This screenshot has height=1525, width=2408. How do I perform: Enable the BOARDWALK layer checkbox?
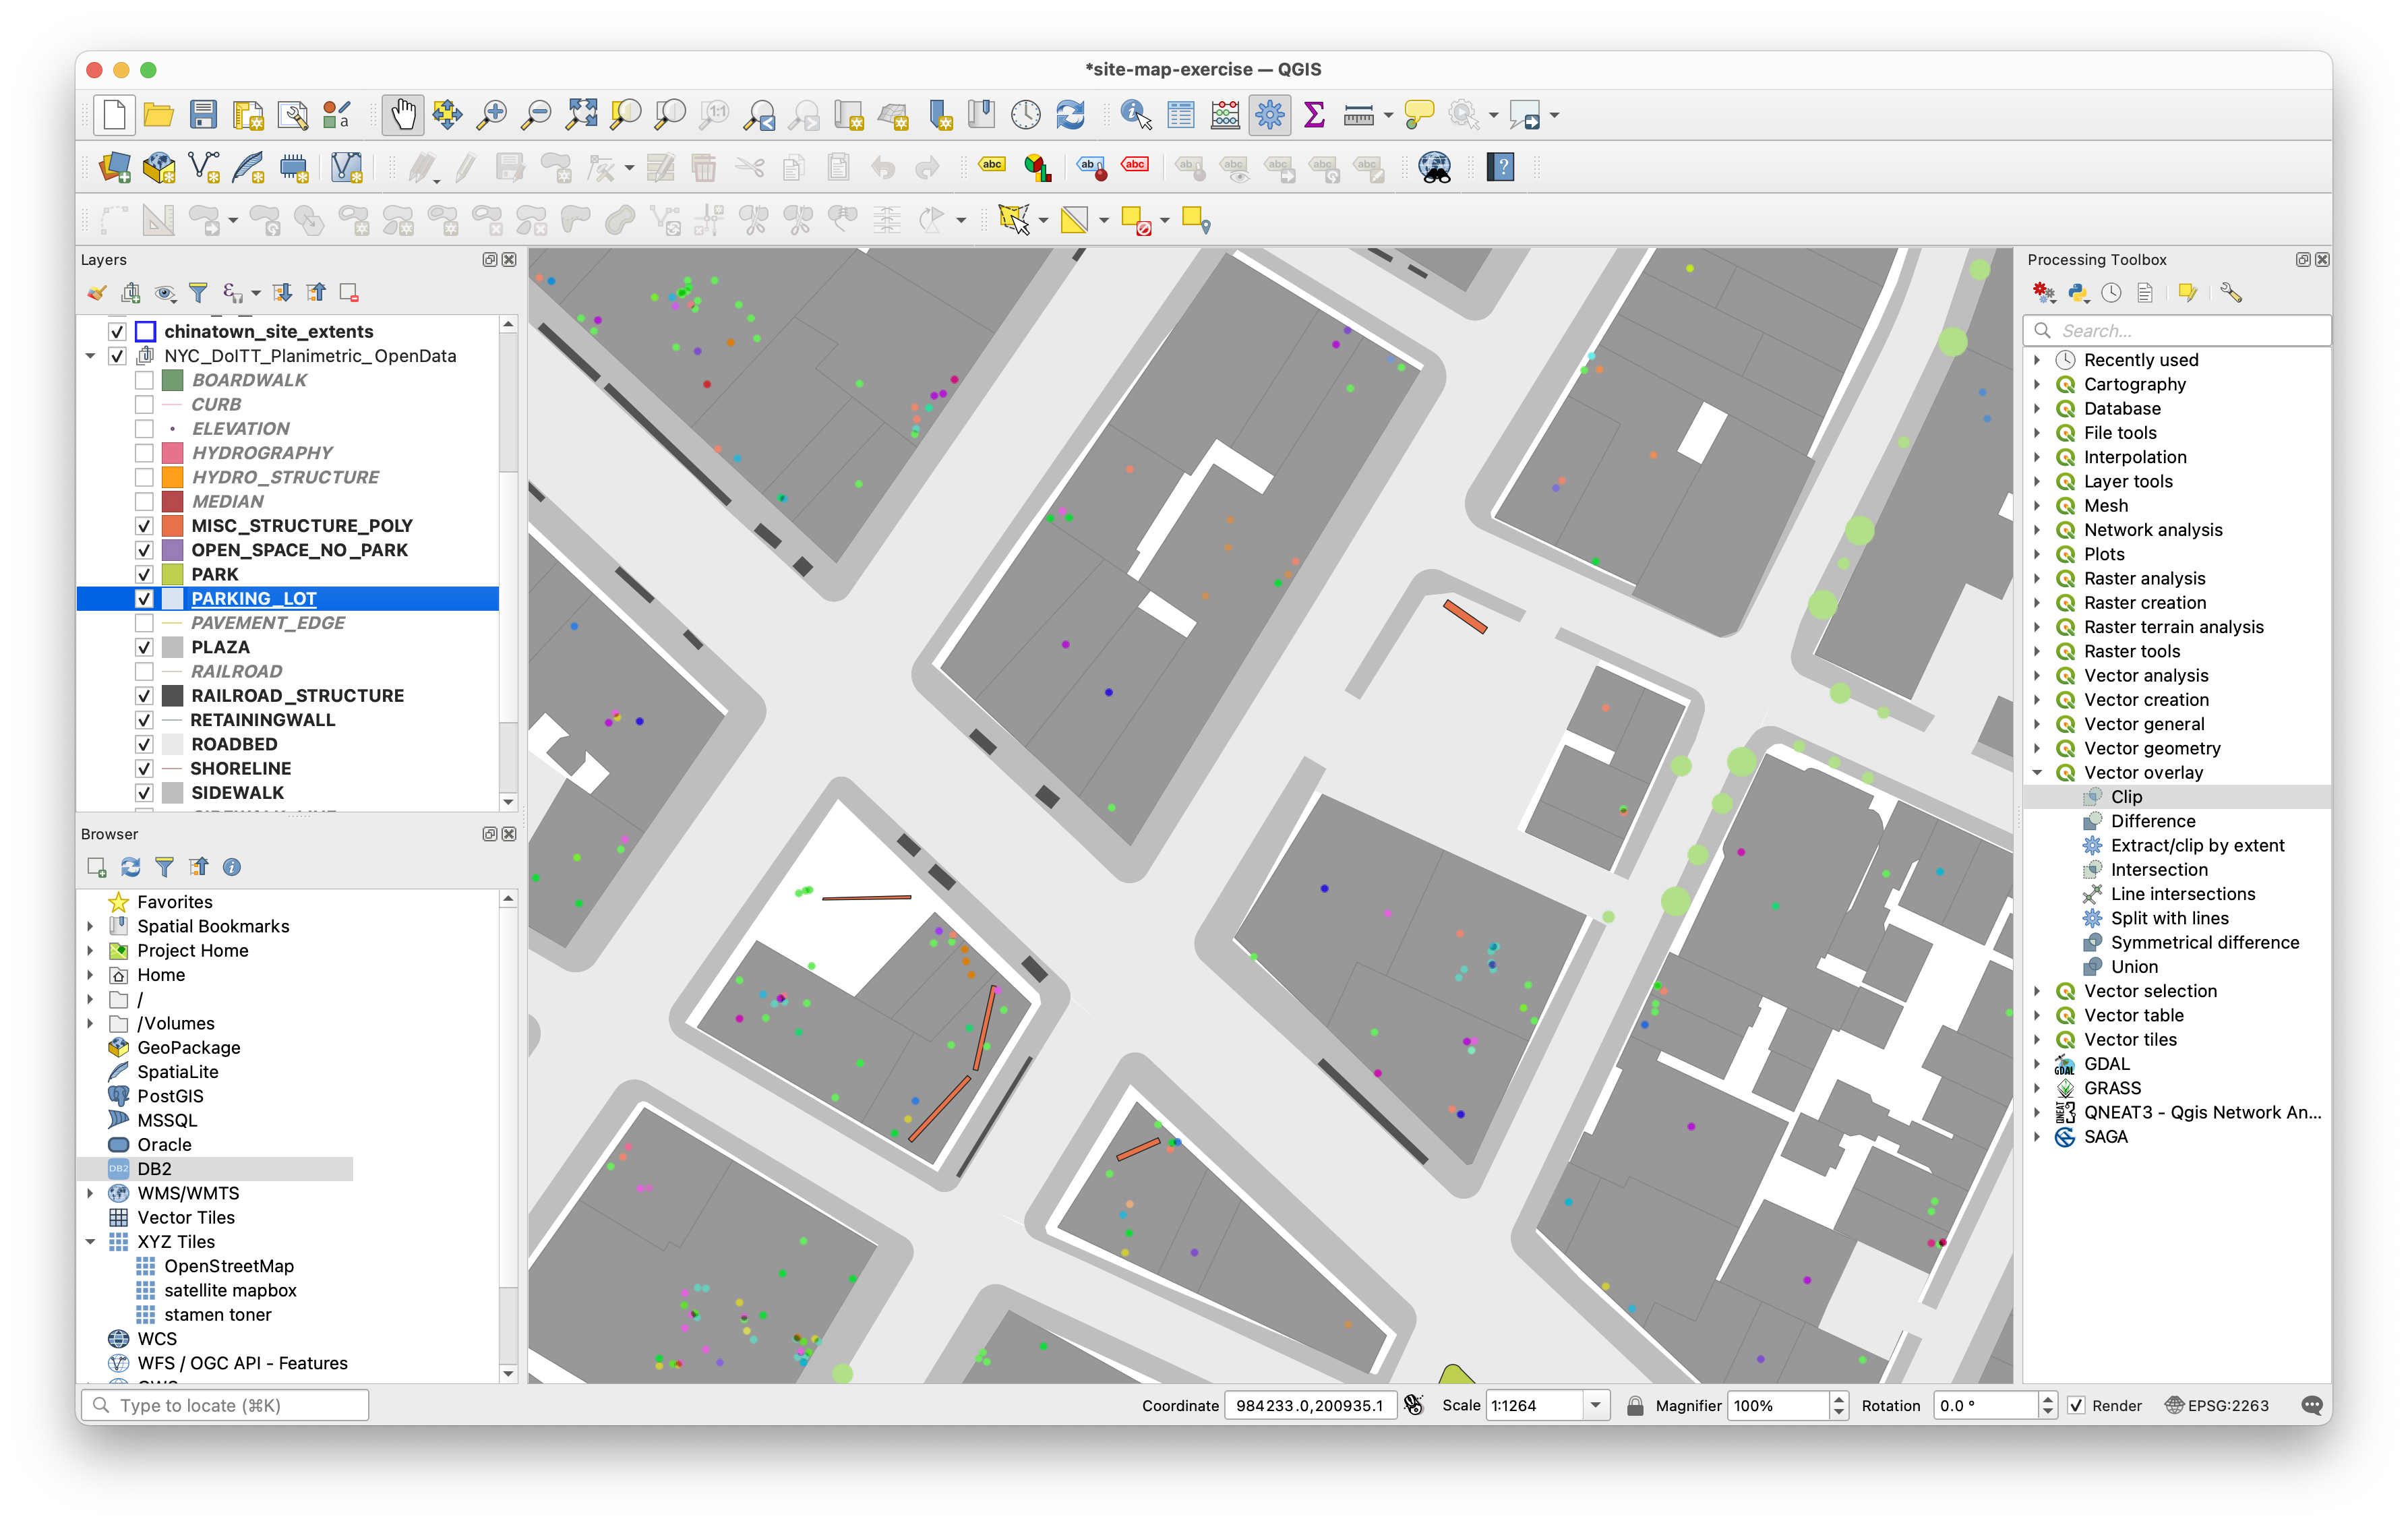point(144,380)
